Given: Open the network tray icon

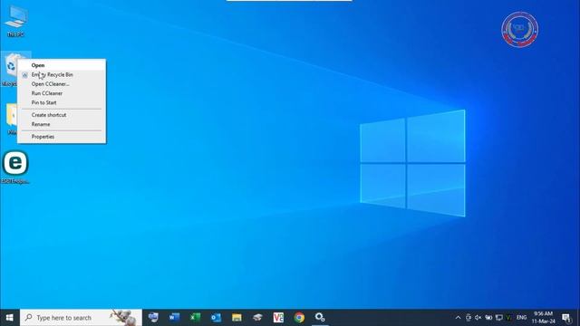Looking at the screenshot, I should [499, 318].
